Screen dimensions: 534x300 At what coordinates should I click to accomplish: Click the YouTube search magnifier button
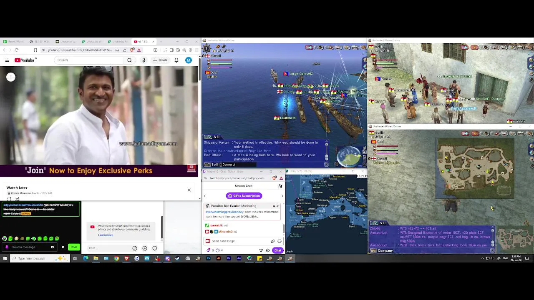click(x=129, y=60)
